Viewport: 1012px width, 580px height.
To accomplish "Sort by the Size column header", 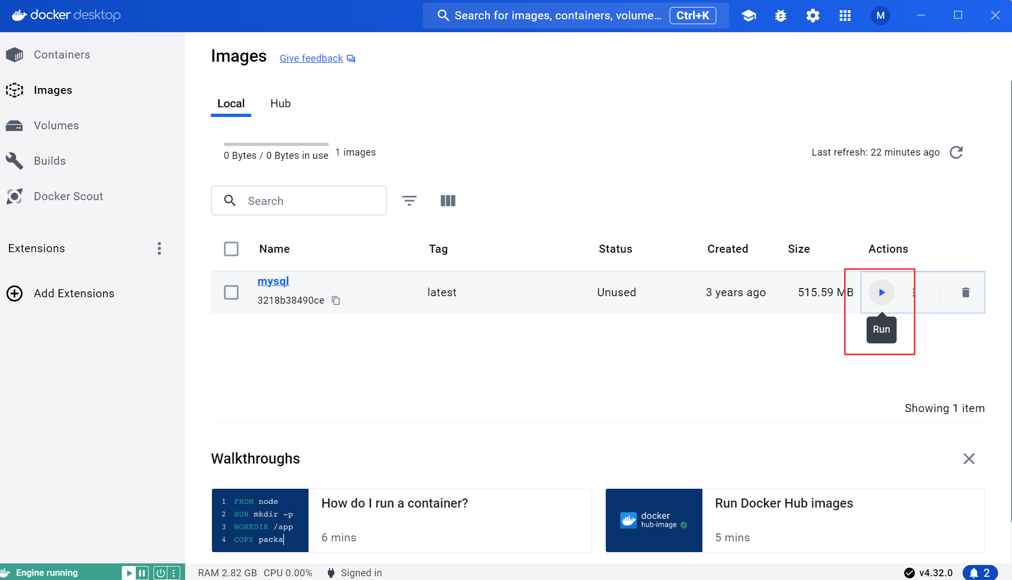I will tap(799, 249).
